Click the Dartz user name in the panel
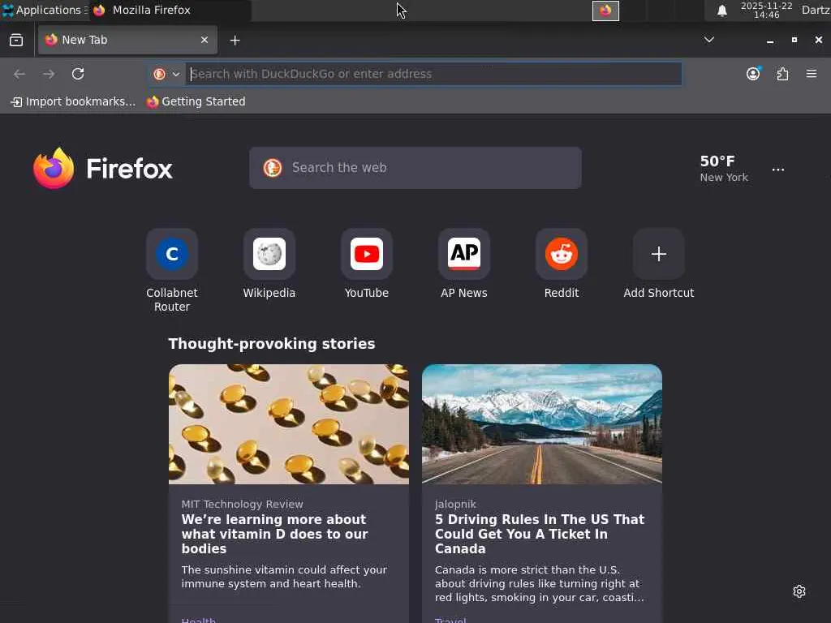 815,10
